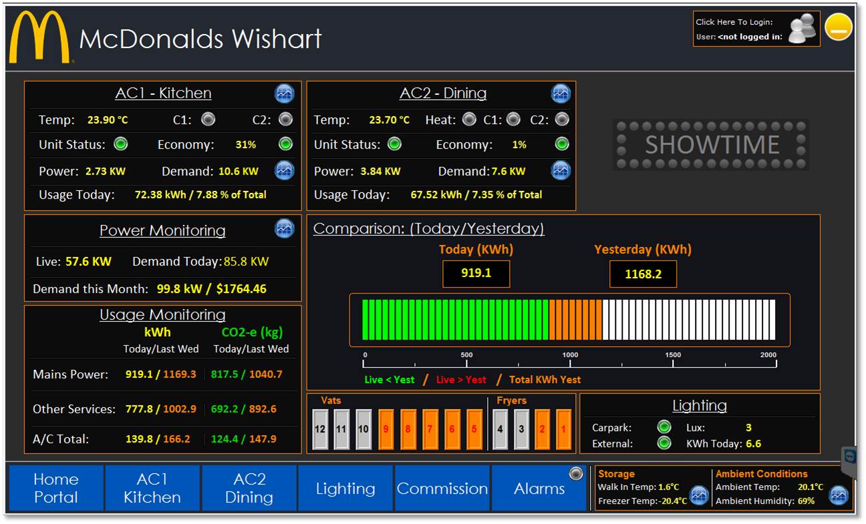The image size is (866, 524).
Task: Click the Comparison Today/Yesterday heading
Action: coord(429,229)
